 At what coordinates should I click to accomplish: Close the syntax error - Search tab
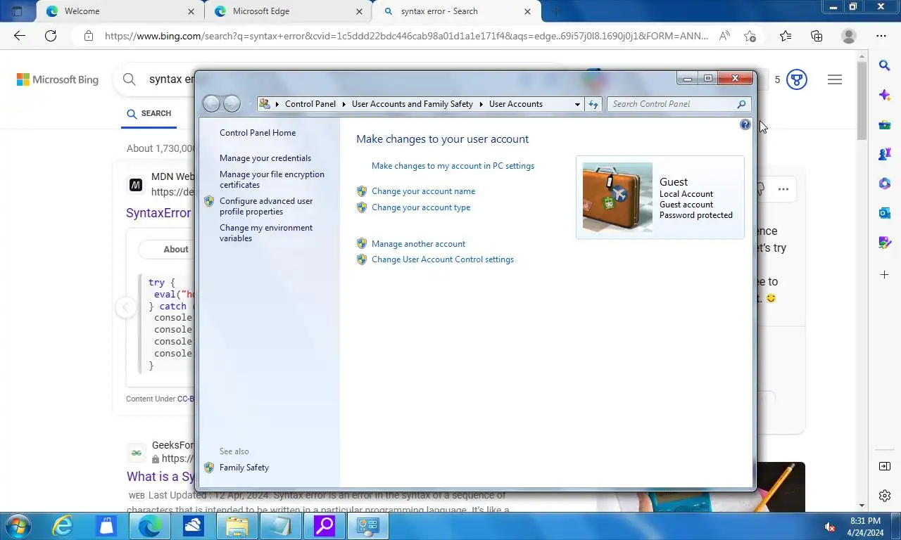pyautogui.click(x=527, y=11)
